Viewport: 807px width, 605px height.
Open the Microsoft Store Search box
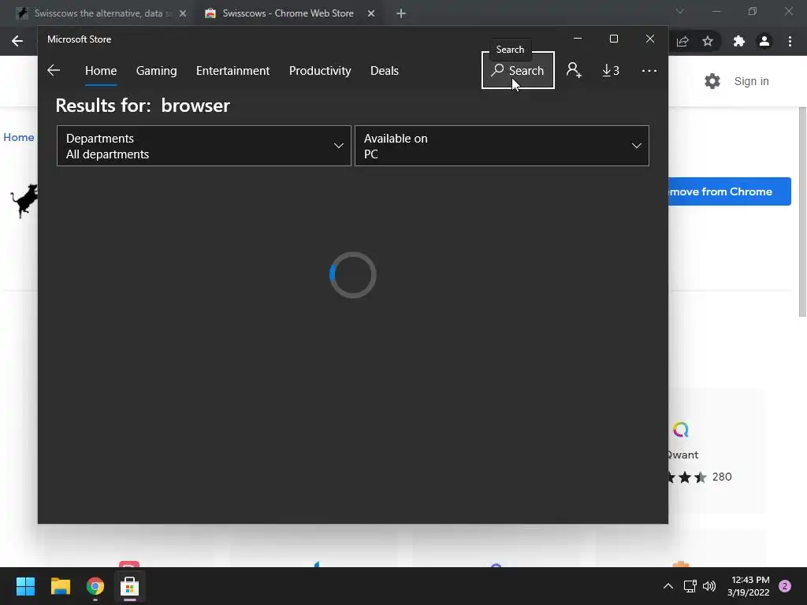(518, 70)
